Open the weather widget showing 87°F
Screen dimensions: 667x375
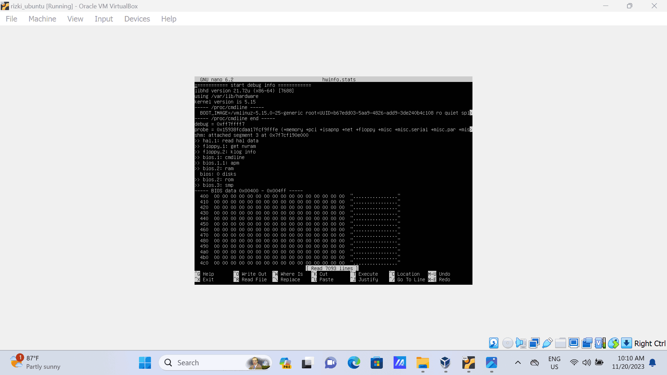(x=35, y=362)
